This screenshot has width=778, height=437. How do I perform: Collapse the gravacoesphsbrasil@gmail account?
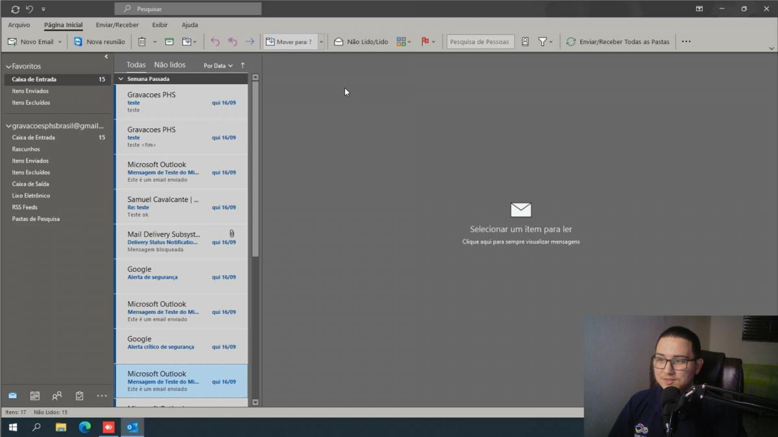click(8, 126)
